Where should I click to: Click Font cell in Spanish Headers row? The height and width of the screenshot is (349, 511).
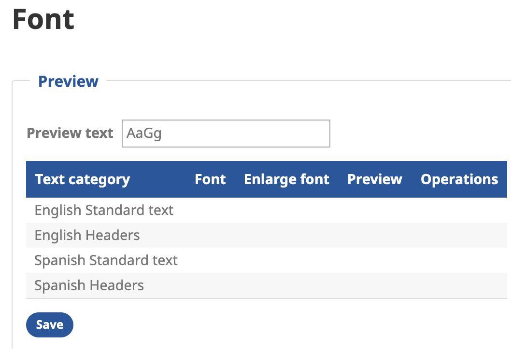click(210, 285)
